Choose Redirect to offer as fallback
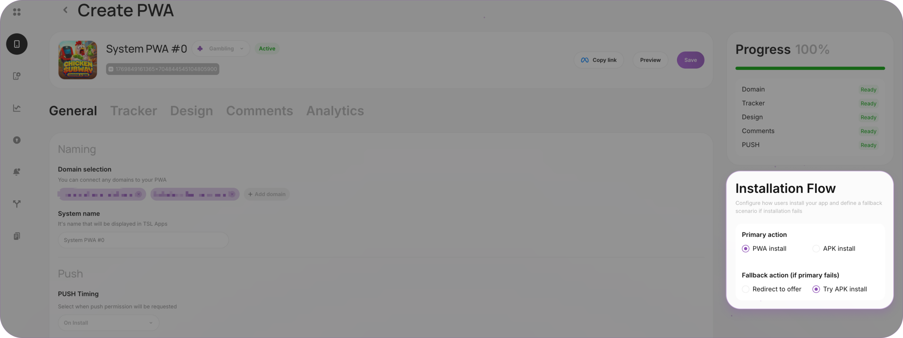This screenshot has width=903, height=338. point(745,289)
